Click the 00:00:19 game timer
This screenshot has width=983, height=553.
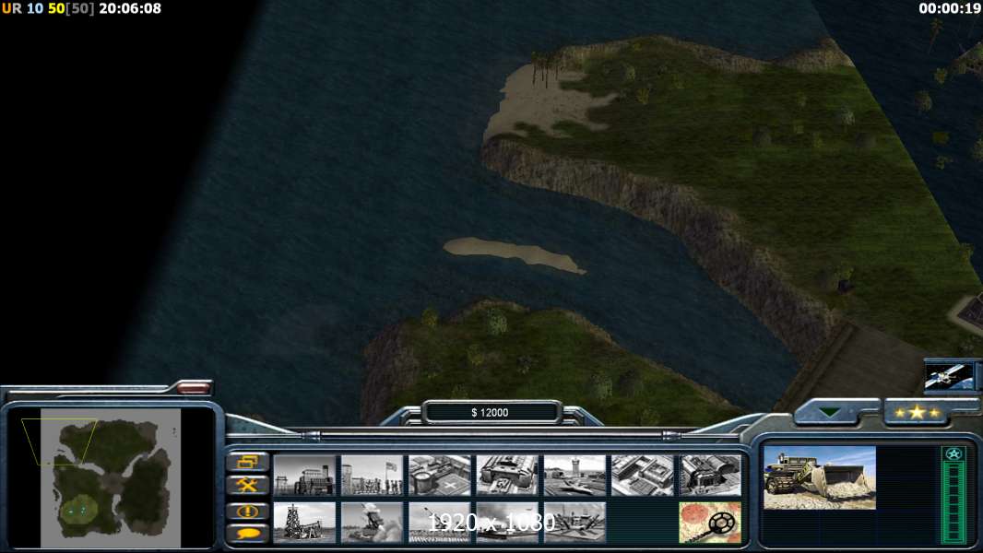(949, 9)
